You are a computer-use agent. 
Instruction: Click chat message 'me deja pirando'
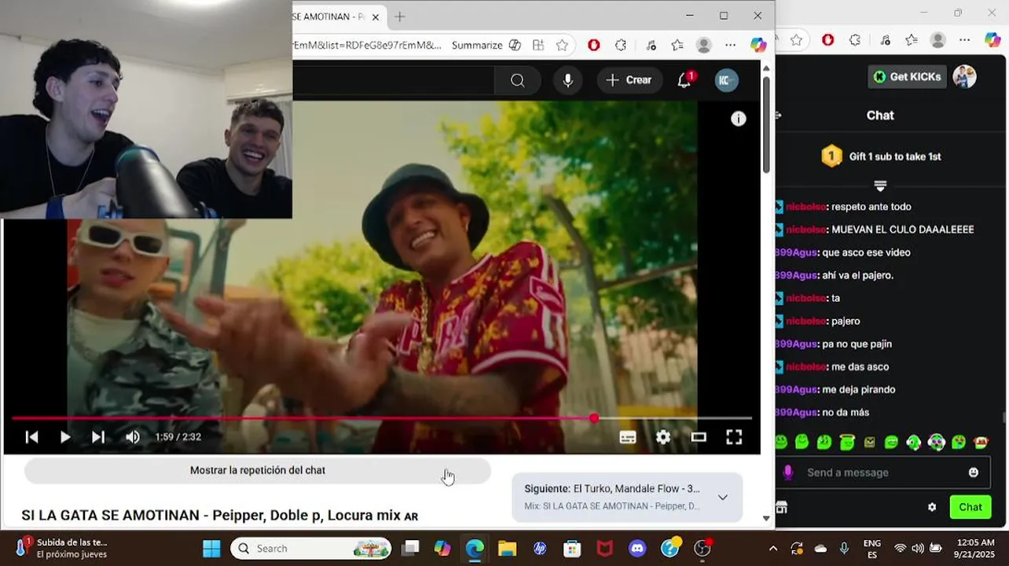(858, 389)
